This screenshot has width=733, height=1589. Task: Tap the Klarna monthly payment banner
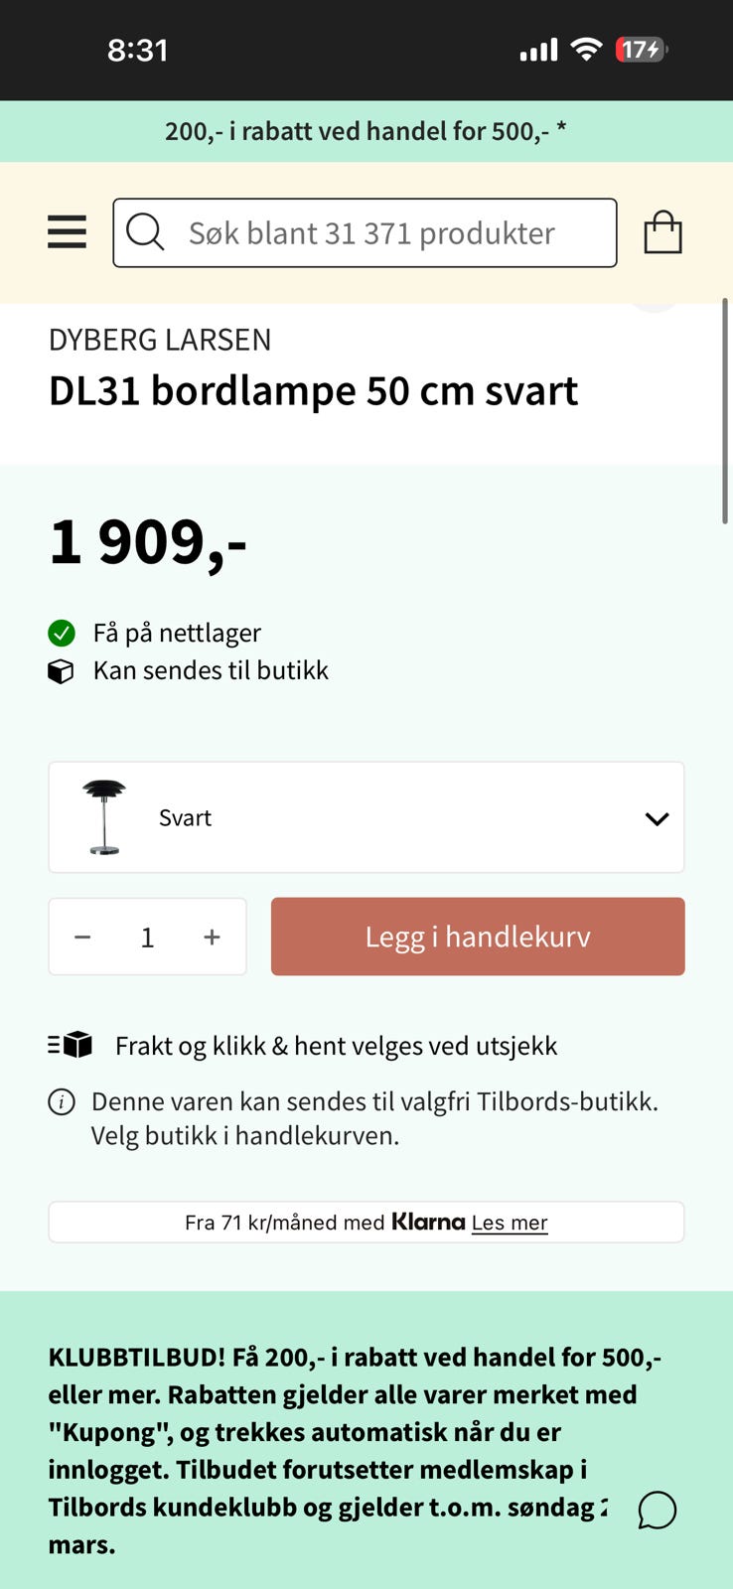[x=366, y=1222]
